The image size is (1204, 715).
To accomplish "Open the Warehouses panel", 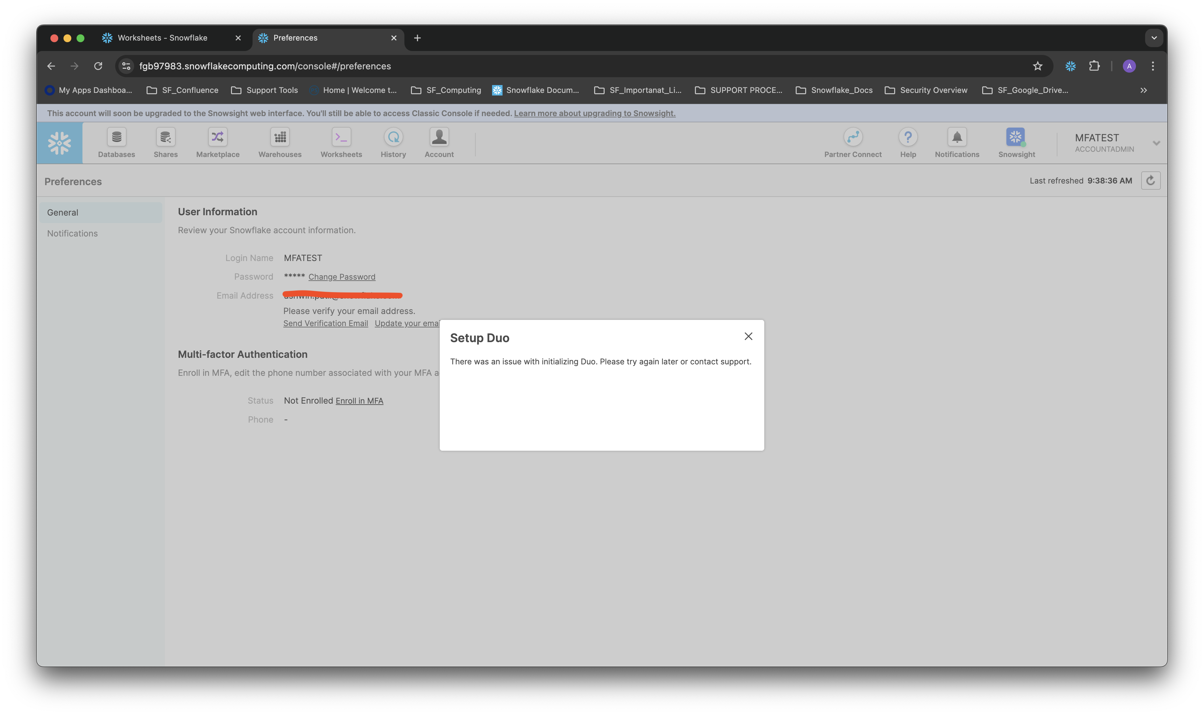I will coord(279,142).
